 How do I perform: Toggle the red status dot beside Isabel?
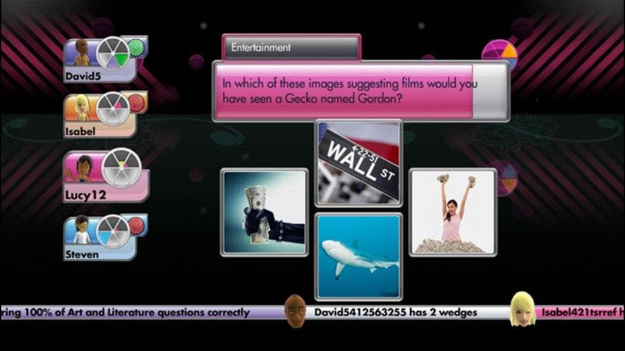[x=136, y=103]
